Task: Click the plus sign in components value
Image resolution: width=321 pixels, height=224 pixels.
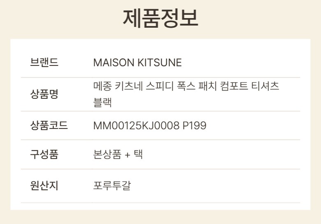Action: coord(127,155)
